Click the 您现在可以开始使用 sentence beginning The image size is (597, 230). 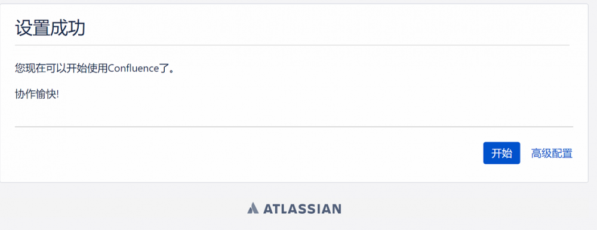(x=61, y=69)
